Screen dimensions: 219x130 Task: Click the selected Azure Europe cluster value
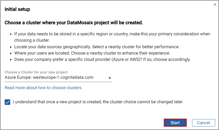click(49, 77)
